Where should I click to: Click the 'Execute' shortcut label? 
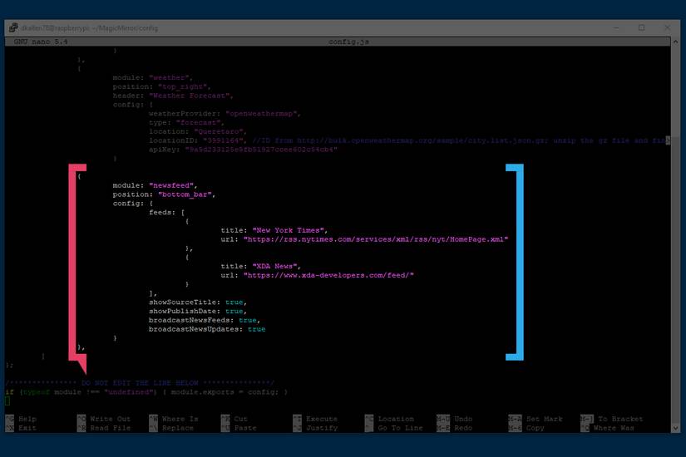coord(322,419)
